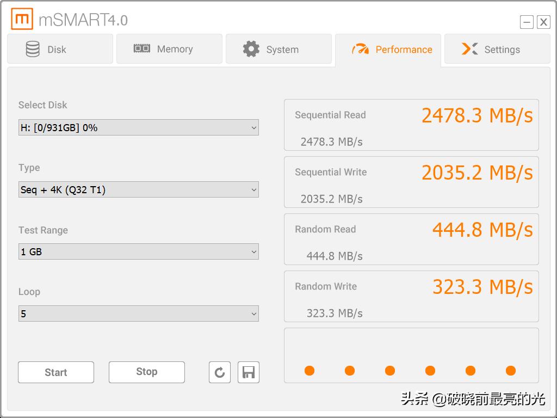The height and width of the screenshot is (418, 557).
Task: Click the small 2035.2 MB/s sub-value
Action: [x=331, y=199]
